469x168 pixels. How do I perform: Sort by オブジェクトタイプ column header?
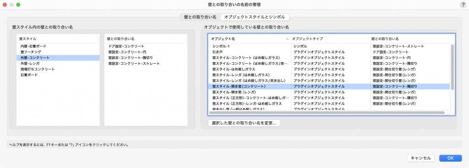[x=331, y=39]
